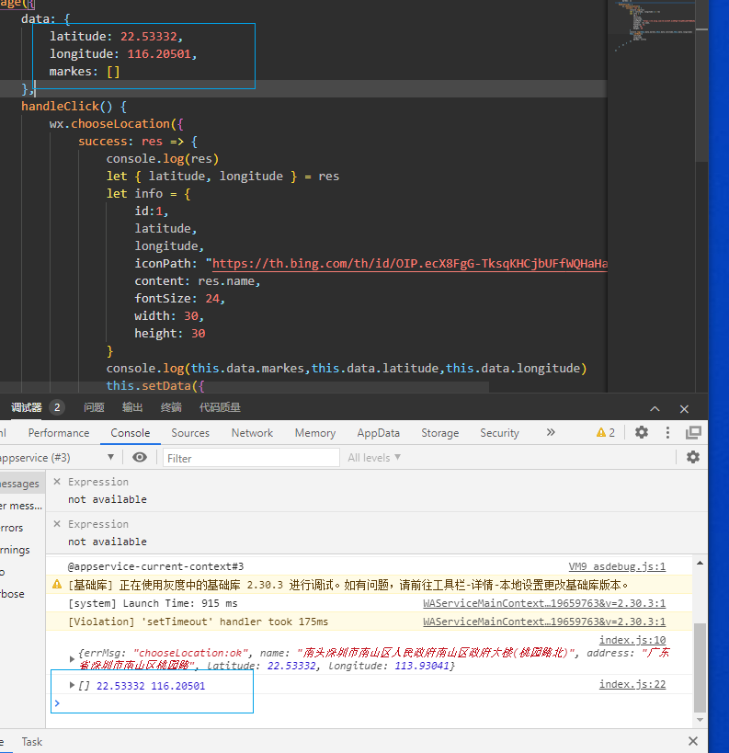Open the Network tab
This screenshot has width=729, height=753.
252,433
